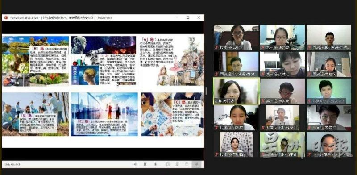The height and width of the screenshot is (175, 357).
Task: Close the PowerPoint Slide Show window
Action: coord(199,17)
